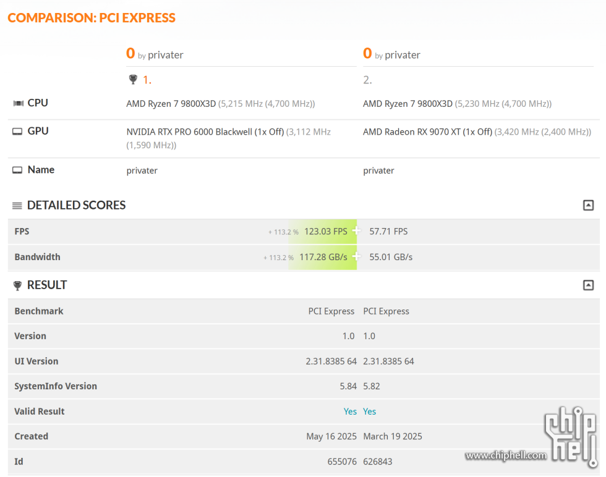Click the SystemInfo version 5.82 value

(372, 386)
